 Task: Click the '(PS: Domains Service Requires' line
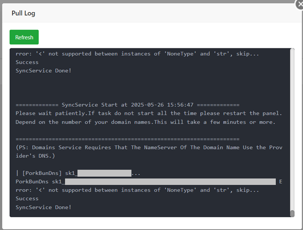point(149,147)
